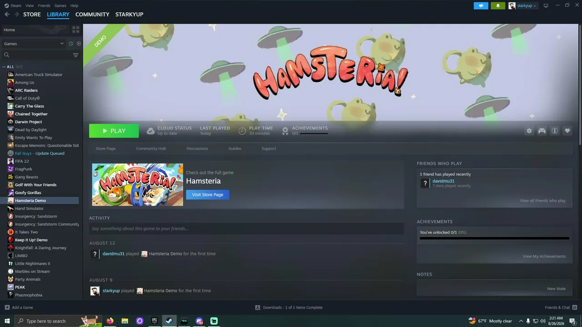Open Firefox from the taskbar
The image size is (582, 327).
pyautogui.click(x=110, y=321)
